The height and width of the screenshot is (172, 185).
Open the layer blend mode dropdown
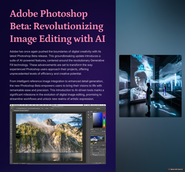[x=94, y=151]
